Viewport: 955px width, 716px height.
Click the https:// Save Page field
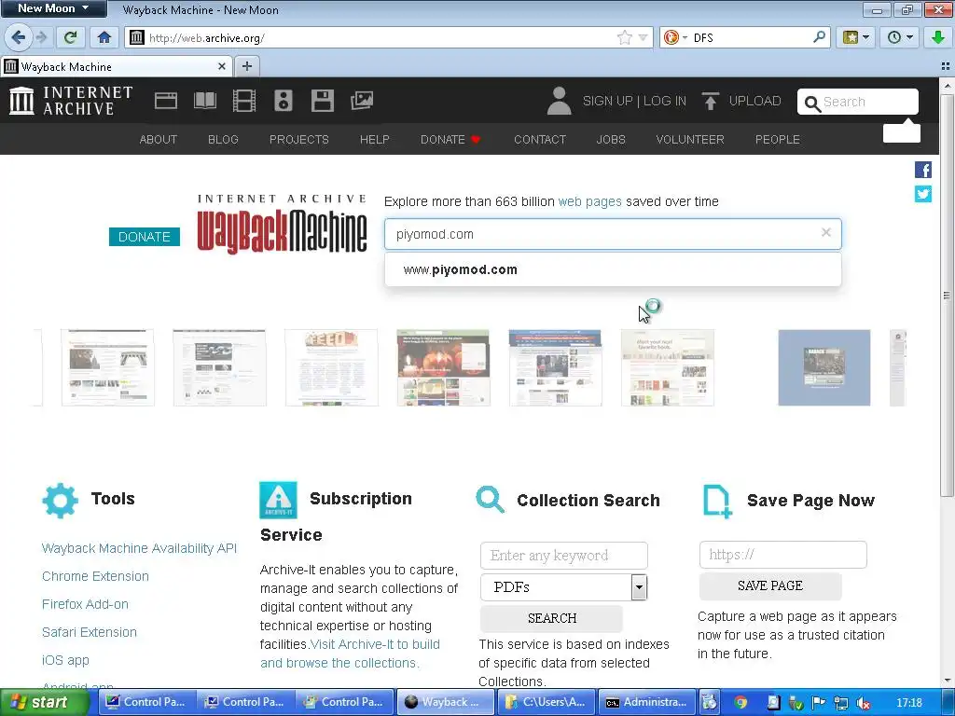(783, 555)
